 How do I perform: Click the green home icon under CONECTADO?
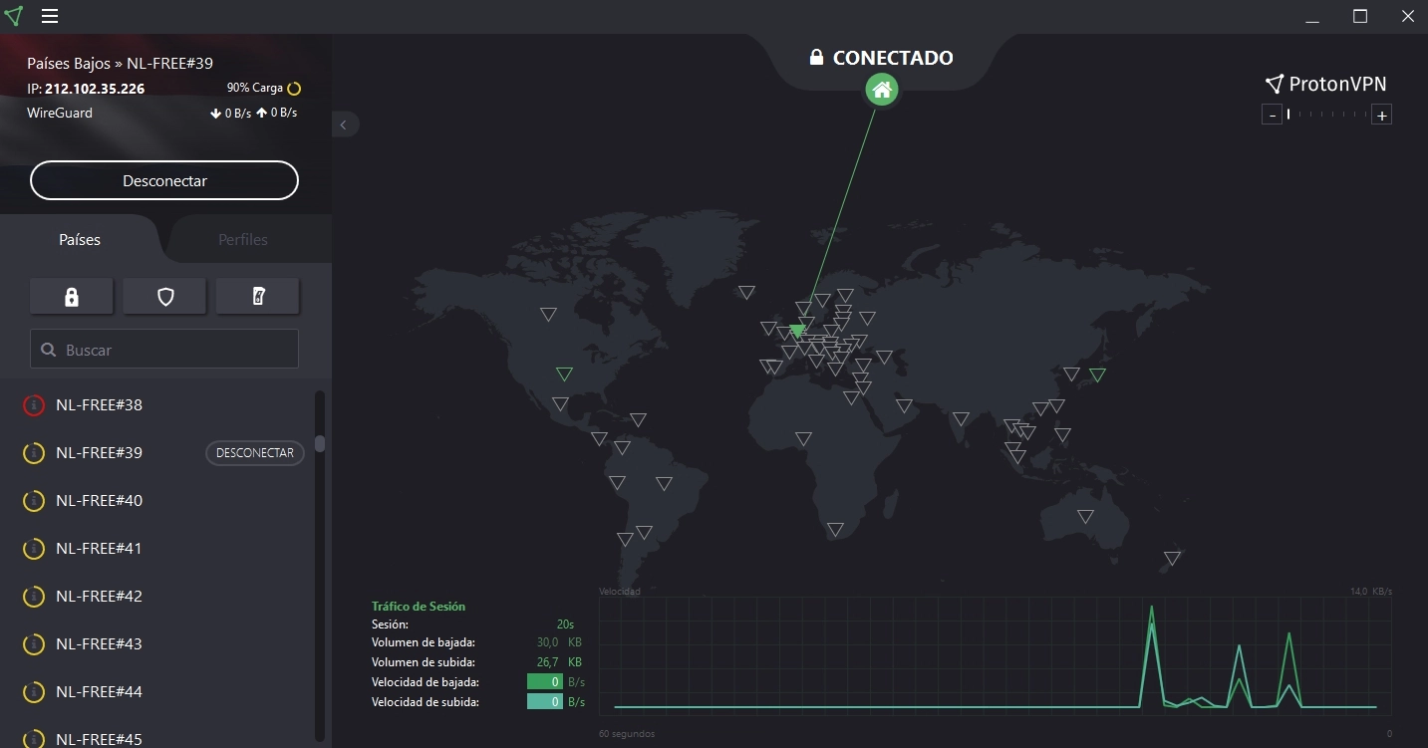click(881, 90)
